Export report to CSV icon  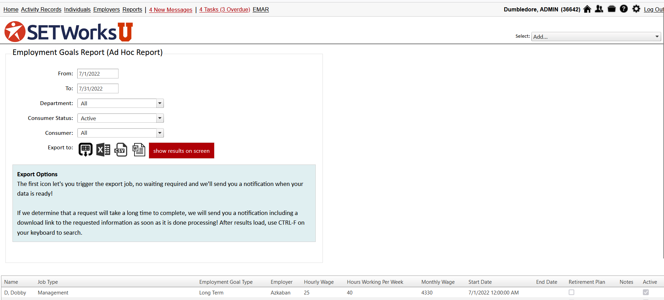pyautogui.click(x=121, y=150)
